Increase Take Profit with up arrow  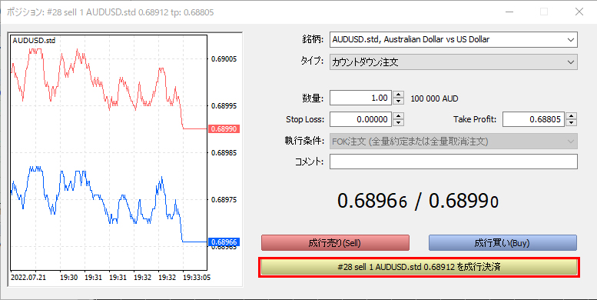tap(571, 116)
